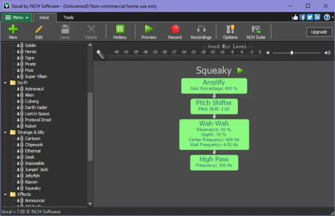Select the Announcer voice
The image size is (335, 216).
coord(35,201)
